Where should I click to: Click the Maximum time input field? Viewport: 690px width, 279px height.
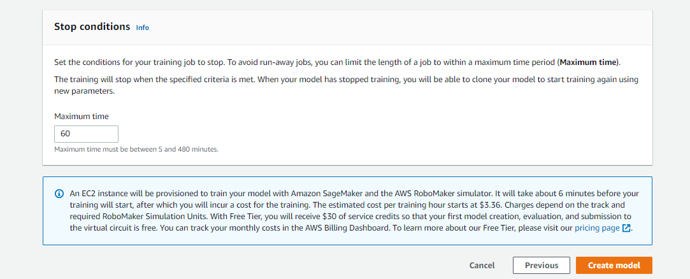[86, 134]
